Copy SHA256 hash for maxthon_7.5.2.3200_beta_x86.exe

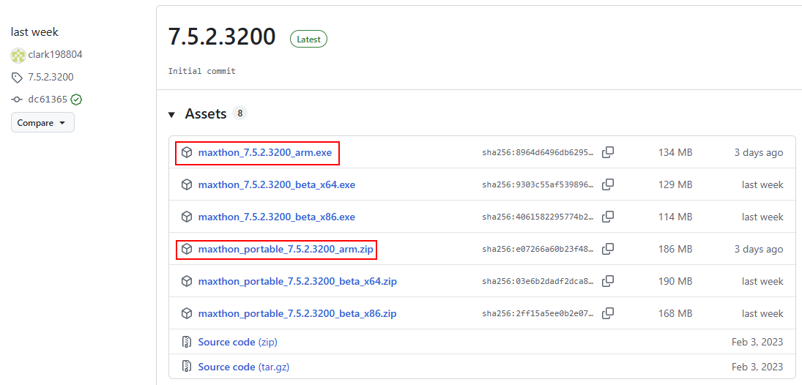(608, 217)
